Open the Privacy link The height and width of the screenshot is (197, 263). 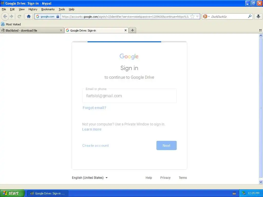pyautogui.click(x=165, y=178)
